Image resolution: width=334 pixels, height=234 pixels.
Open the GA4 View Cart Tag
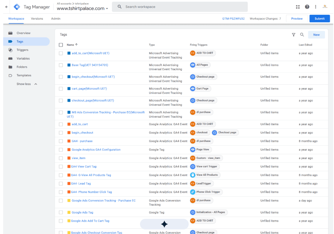[84, 167]
